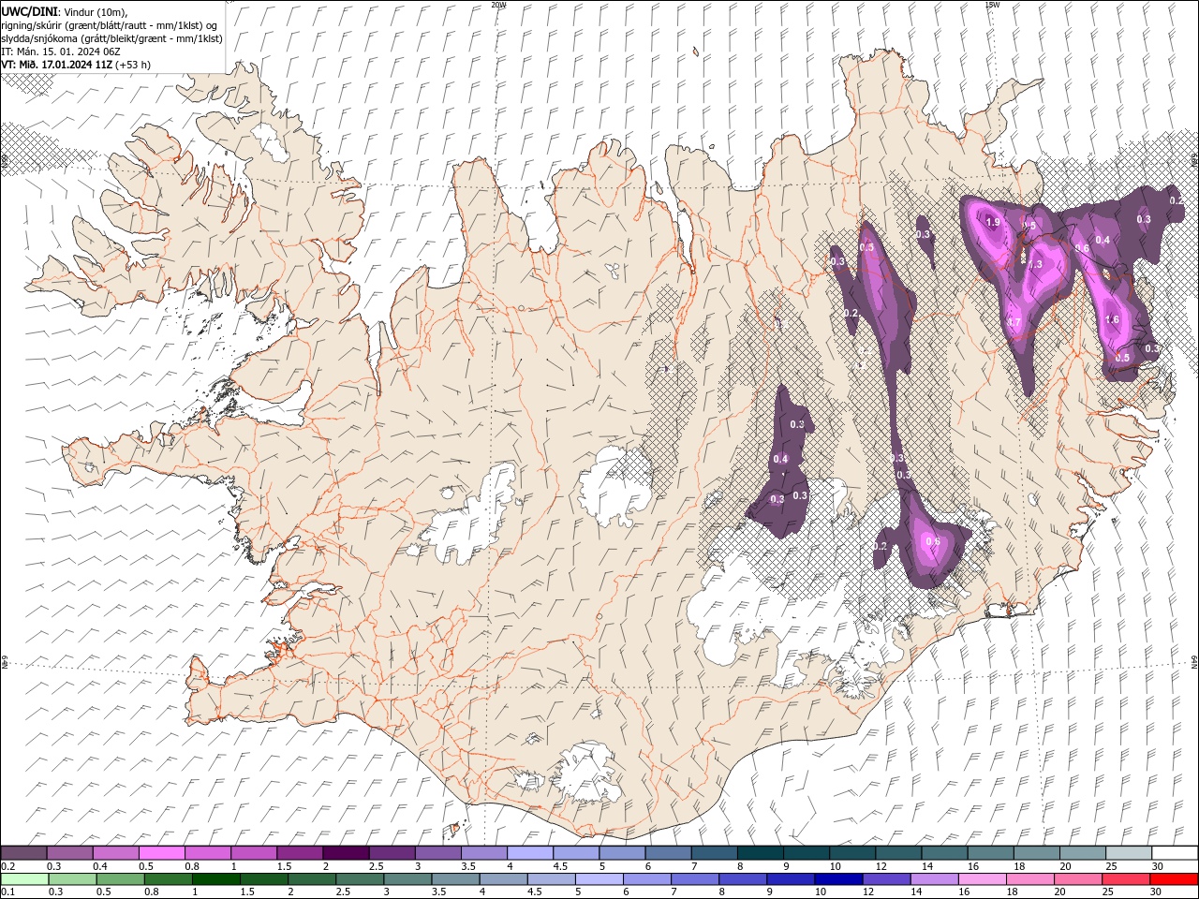1199x899 pixels.
Task: Pick the top-row legend swatch labeled 3.5
Action: coord(483,853)
